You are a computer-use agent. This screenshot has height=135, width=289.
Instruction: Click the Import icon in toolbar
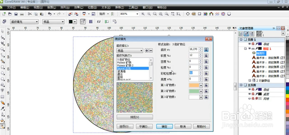pos(70,14)
